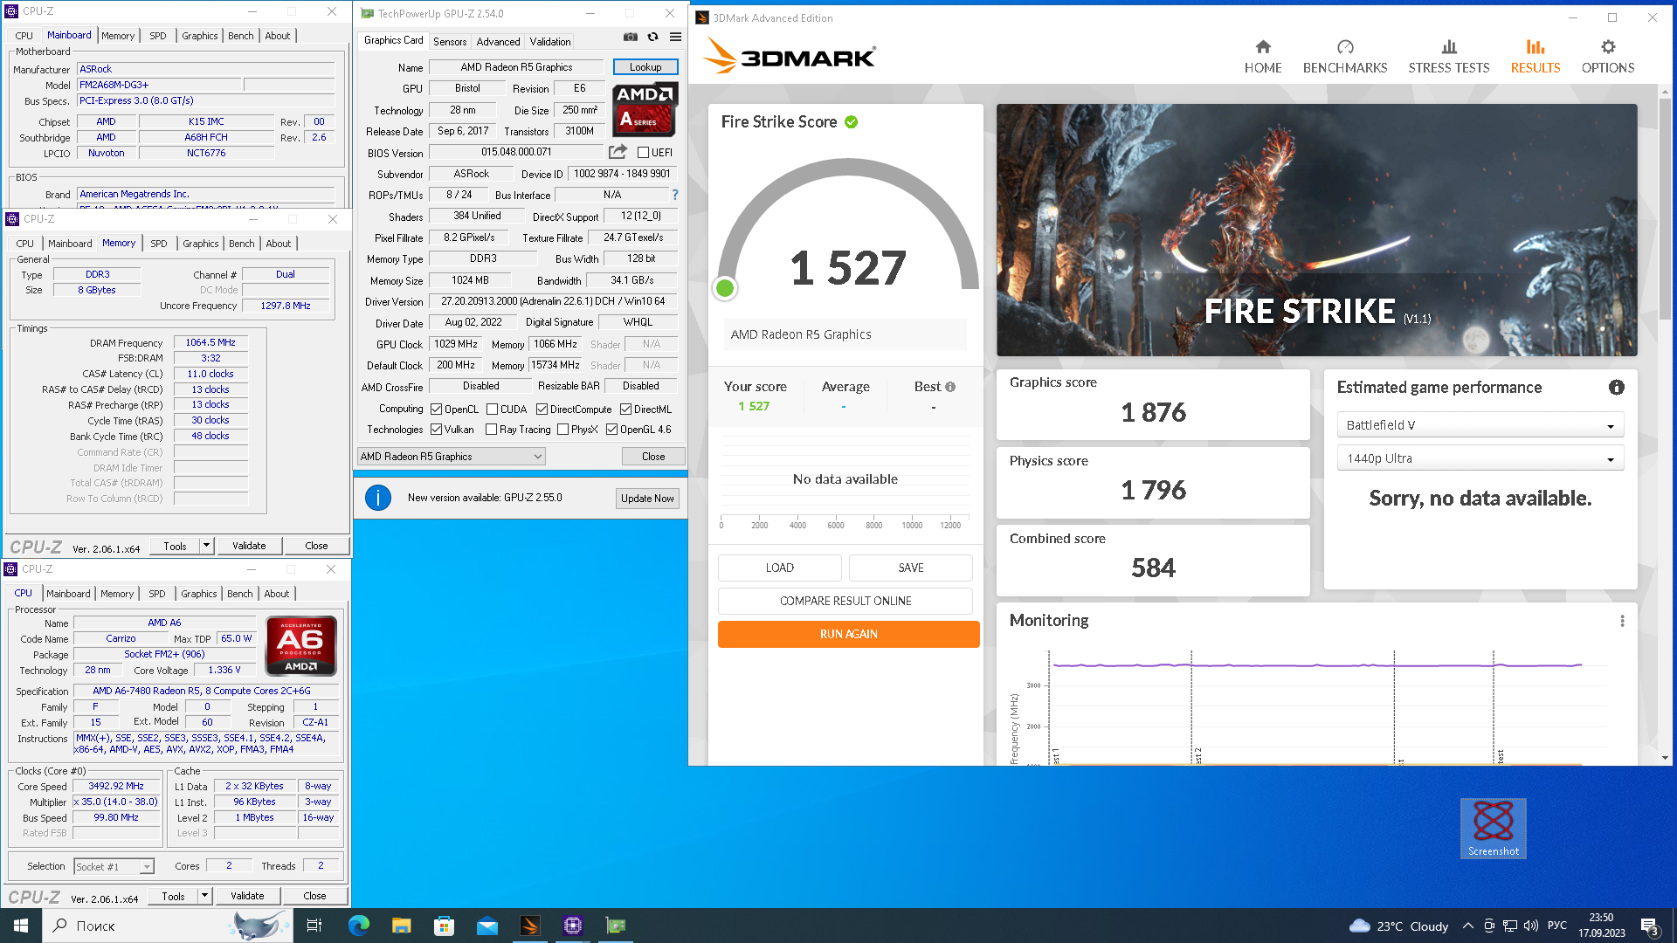Open the Tools dropdown arrow in bottom CPU-Z
Screen dimensions: 1677x943
(204, 896)
